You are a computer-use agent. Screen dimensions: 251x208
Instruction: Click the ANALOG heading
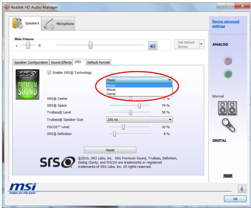[220, 44]
